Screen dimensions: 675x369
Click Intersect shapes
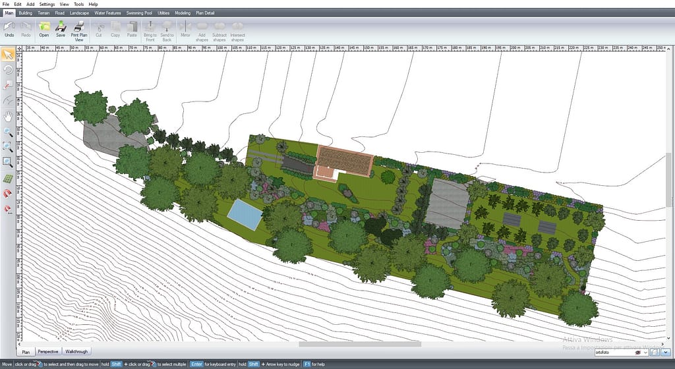tap(237, 32)
